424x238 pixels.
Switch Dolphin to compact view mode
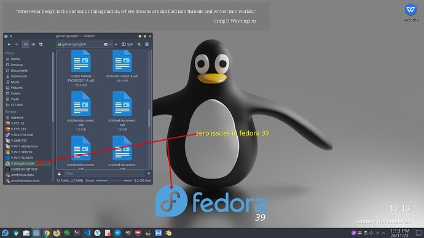tap(33, 44)
